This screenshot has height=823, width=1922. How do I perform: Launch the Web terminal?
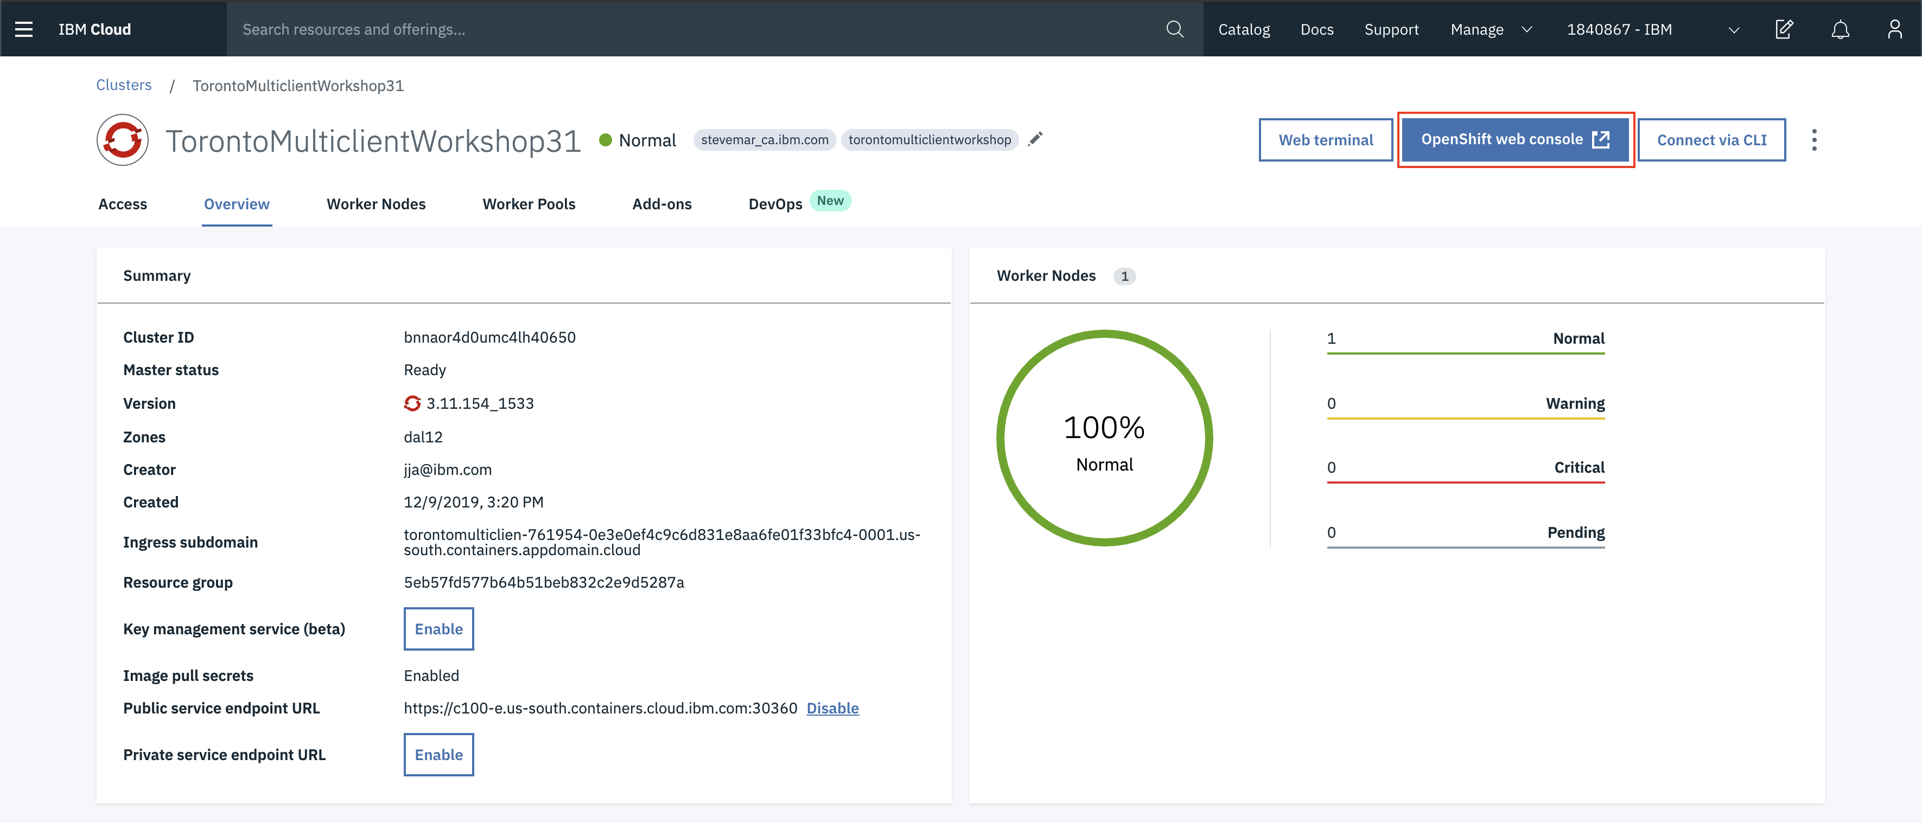point(1326,139)
